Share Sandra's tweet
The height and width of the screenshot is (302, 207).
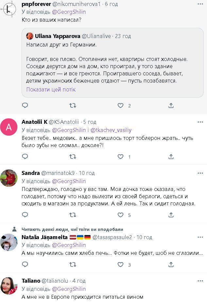point(171,215)
